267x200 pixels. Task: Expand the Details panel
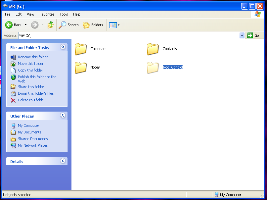(63, 161)
